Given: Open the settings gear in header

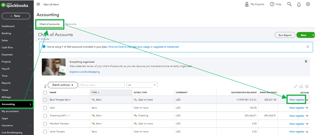Looking at the screenshot, I should coord(308,4).
